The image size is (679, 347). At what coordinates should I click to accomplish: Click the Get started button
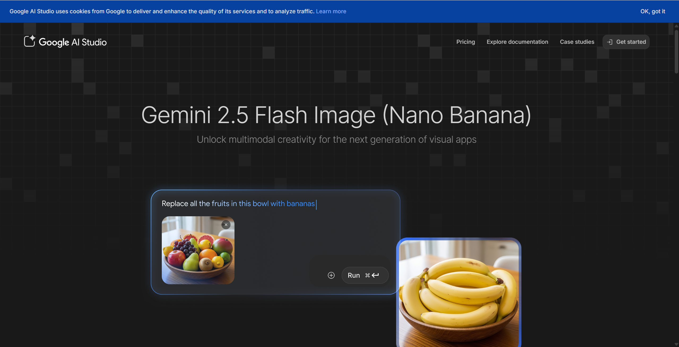tap(631, 42)
